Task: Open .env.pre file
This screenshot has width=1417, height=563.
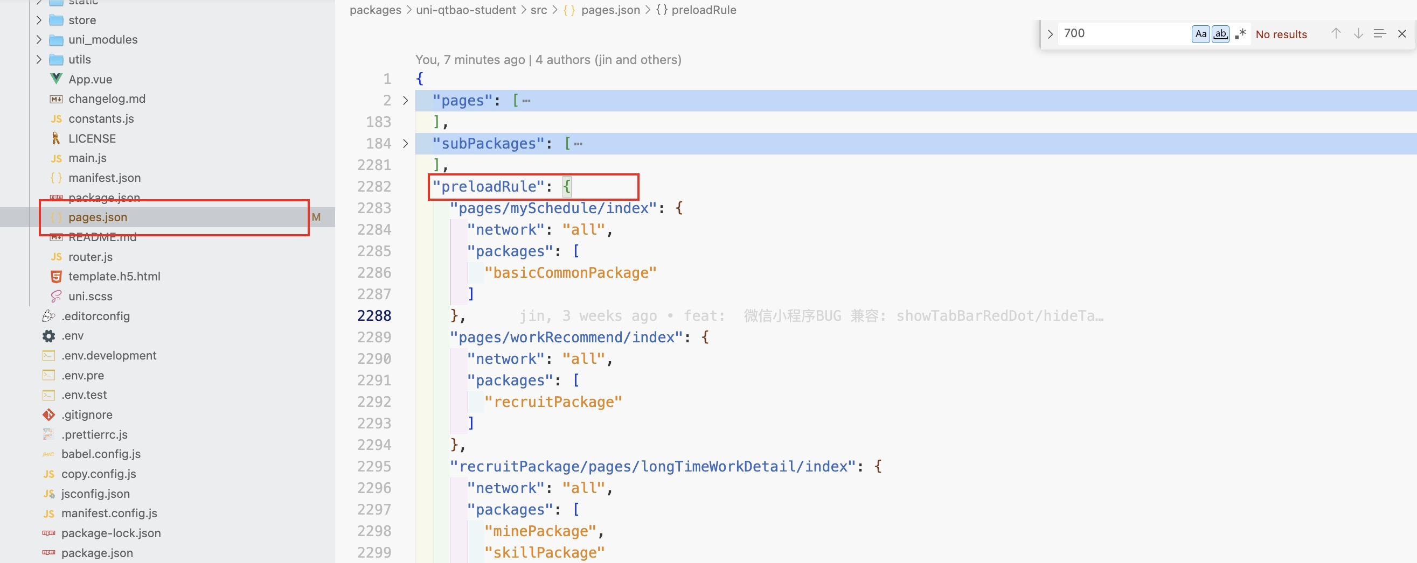Action: [x=82, y=375]
